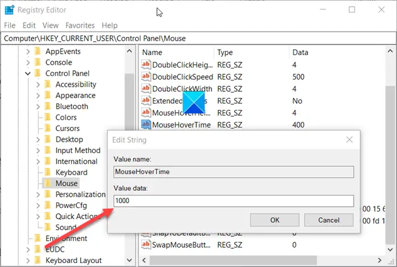
Task: Click the International folder icon
Action: (48, 161)
